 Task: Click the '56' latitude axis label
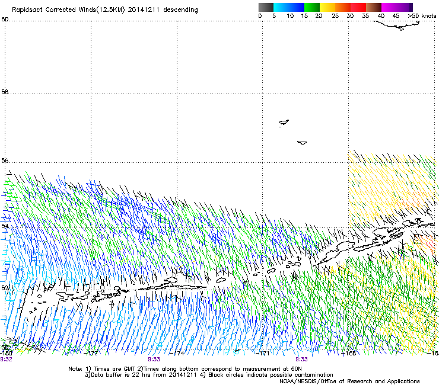tap(5, 161)
